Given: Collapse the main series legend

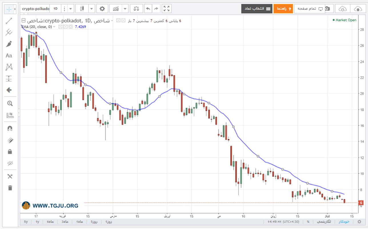Looking at the screenshot, I should (23, 21).
